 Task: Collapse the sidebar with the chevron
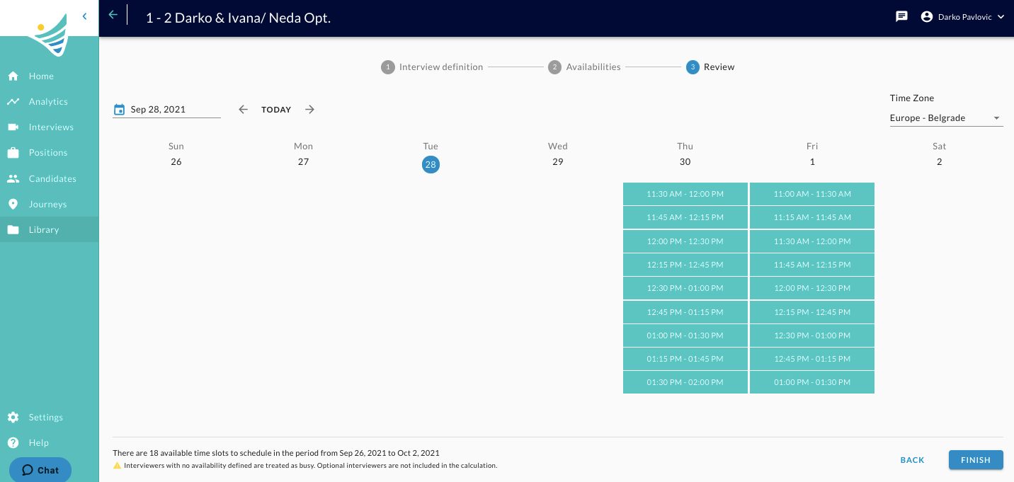coord(84,16)
